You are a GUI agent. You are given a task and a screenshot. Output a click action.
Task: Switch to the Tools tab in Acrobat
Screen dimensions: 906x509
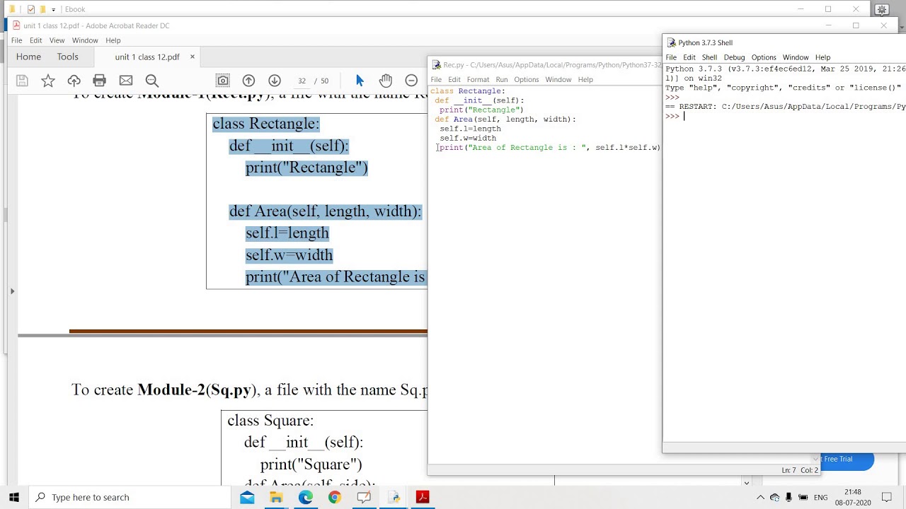click(68, 57)
